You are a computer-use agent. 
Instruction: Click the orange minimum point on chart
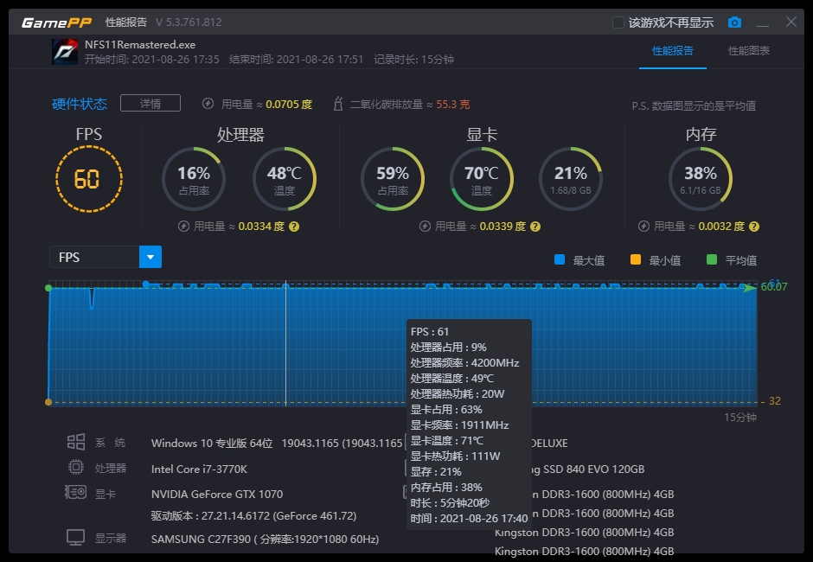click(x=48, y=402)
